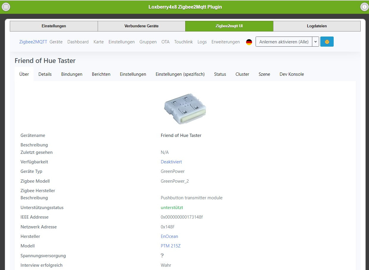Image resolution: width=369 pixels, height=270 pixels.
Task: Click the Geräte Typ value GreenPower
Action: 173,171
